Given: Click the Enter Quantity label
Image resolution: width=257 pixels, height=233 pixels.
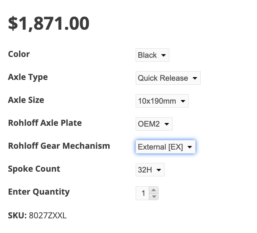Looking at the screenshot, I should click(39, 192).
